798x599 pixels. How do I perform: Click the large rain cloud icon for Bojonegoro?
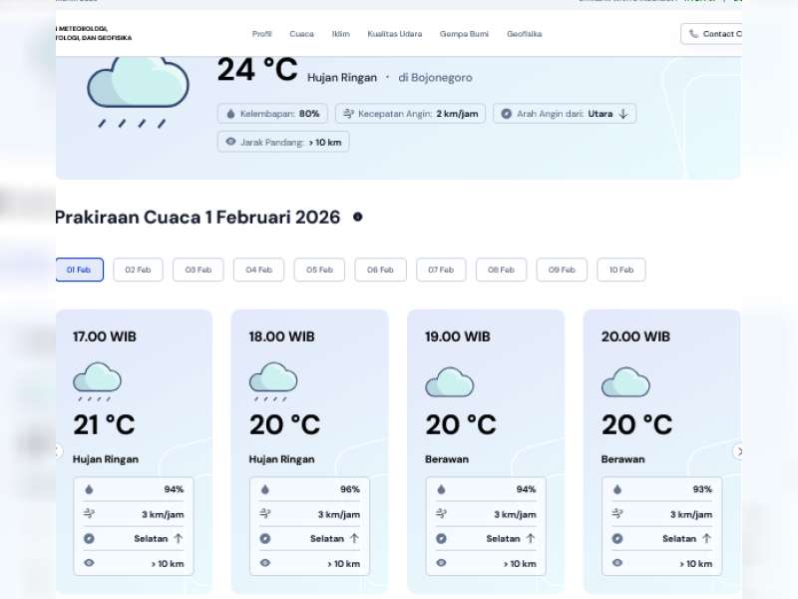tap(138, 88)
